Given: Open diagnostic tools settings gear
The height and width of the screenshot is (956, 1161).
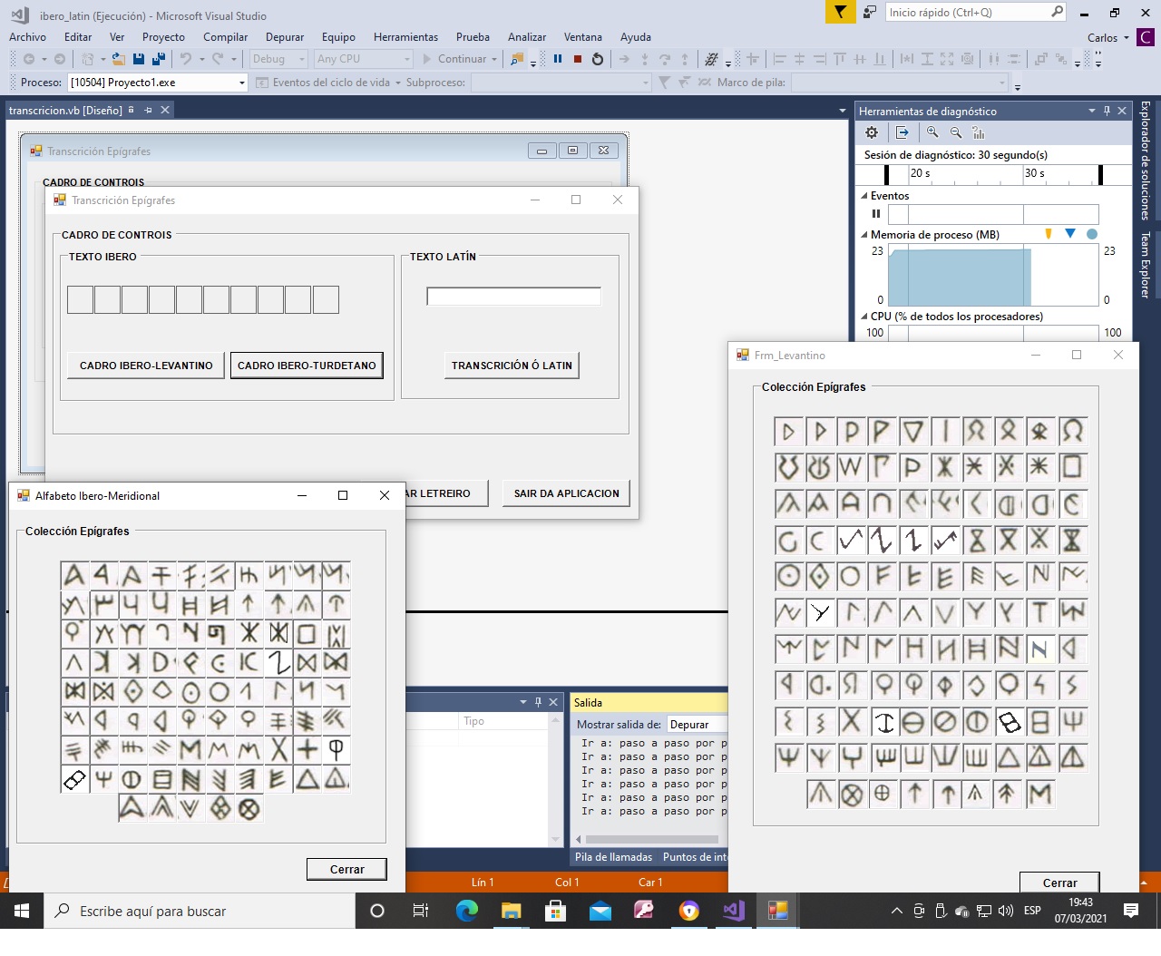Looking at the screenshot, I should [x=872, y=132].
